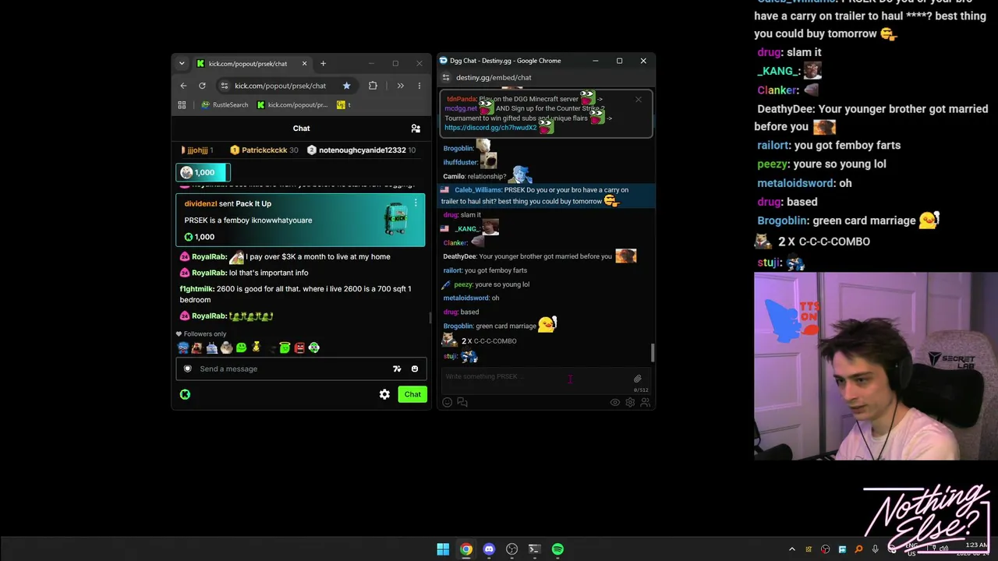The image size is (998, 561).
Task: Click the green Chat send button
Action: click(x=412, y=394)
